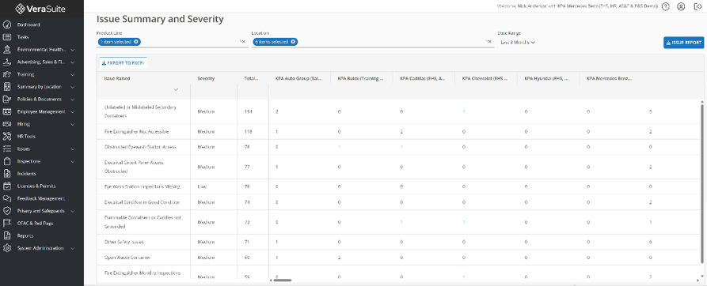
Task: Click the Product Line filter field
Action: pyautogui.click(x=173, y=42)
